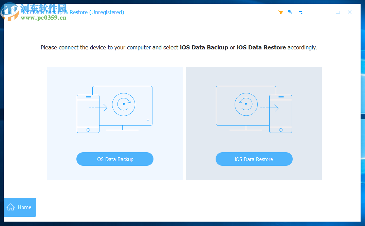Click the phone-to-computer backup illustration
The height and width of the screenshot is (226, 365).
[x=114, y=108]
